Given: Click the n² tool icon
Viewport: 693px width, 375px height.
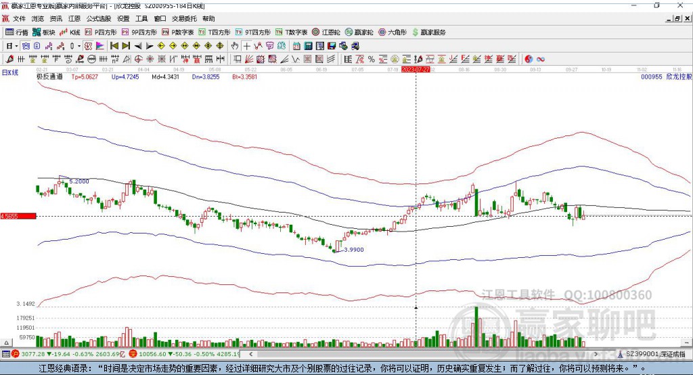Looking at the screenshot, I should [115, 60].
